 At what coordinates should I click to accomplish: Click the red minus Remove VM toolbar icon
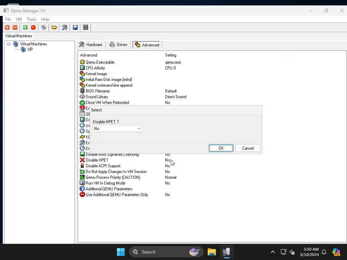[15, 27]
